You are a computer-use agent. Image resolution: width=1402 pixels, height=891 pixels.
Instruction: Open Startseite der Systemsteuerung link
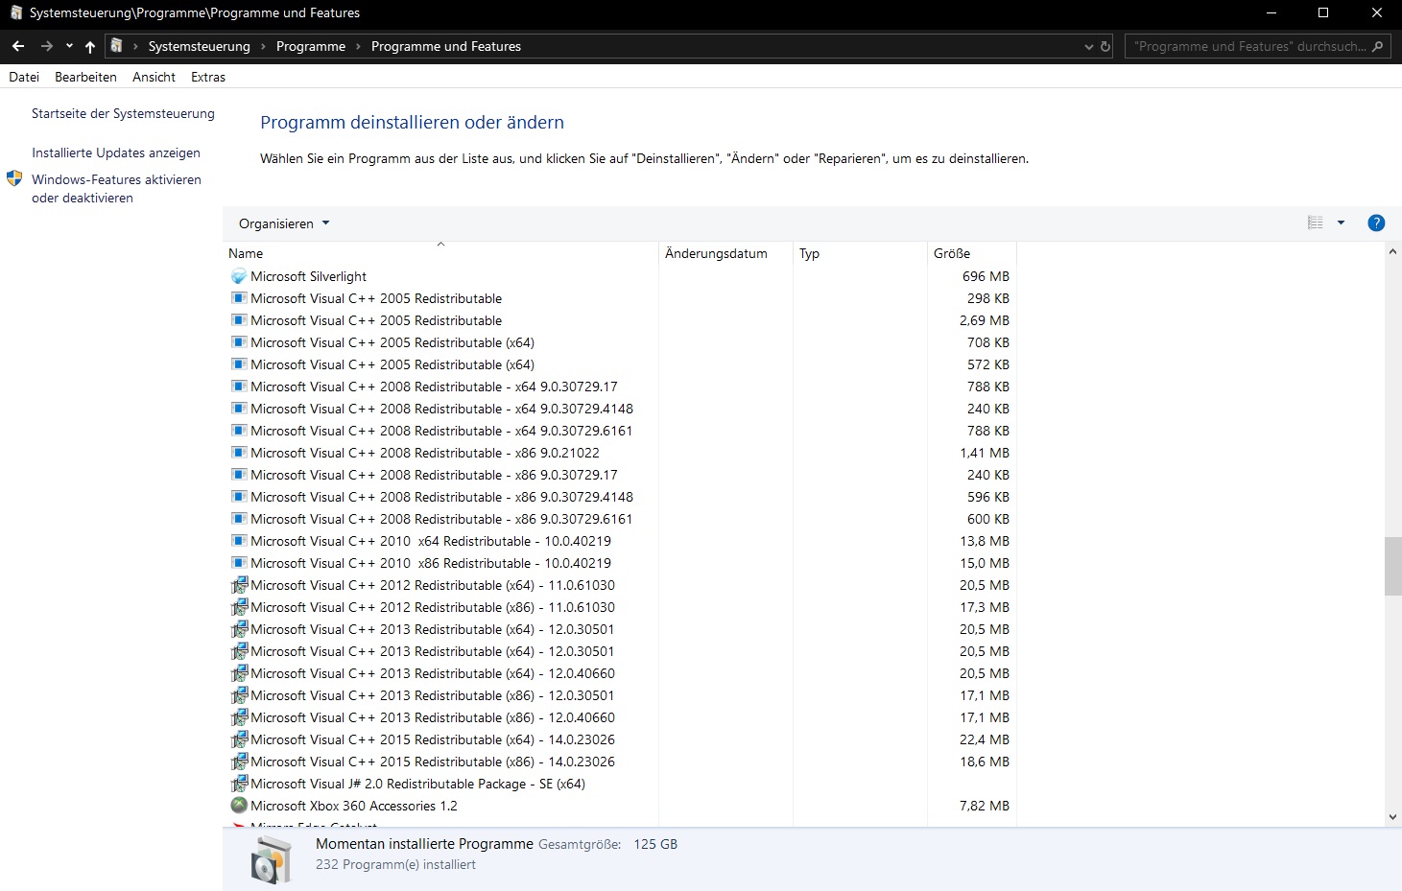click(x=123, y=113)
